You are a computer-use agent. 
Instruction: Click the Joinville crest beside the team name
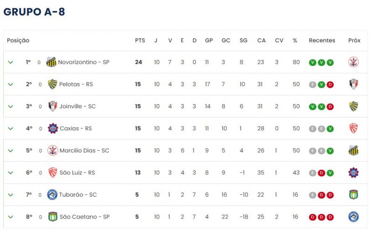pos(53,106)
